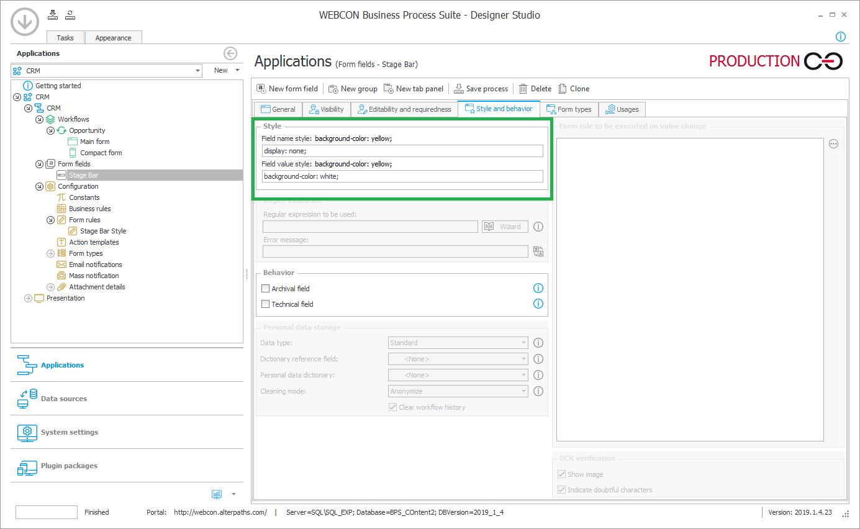Screen dimensions: 860x529
Task: Open the System settings section
Action: point(127,432)
